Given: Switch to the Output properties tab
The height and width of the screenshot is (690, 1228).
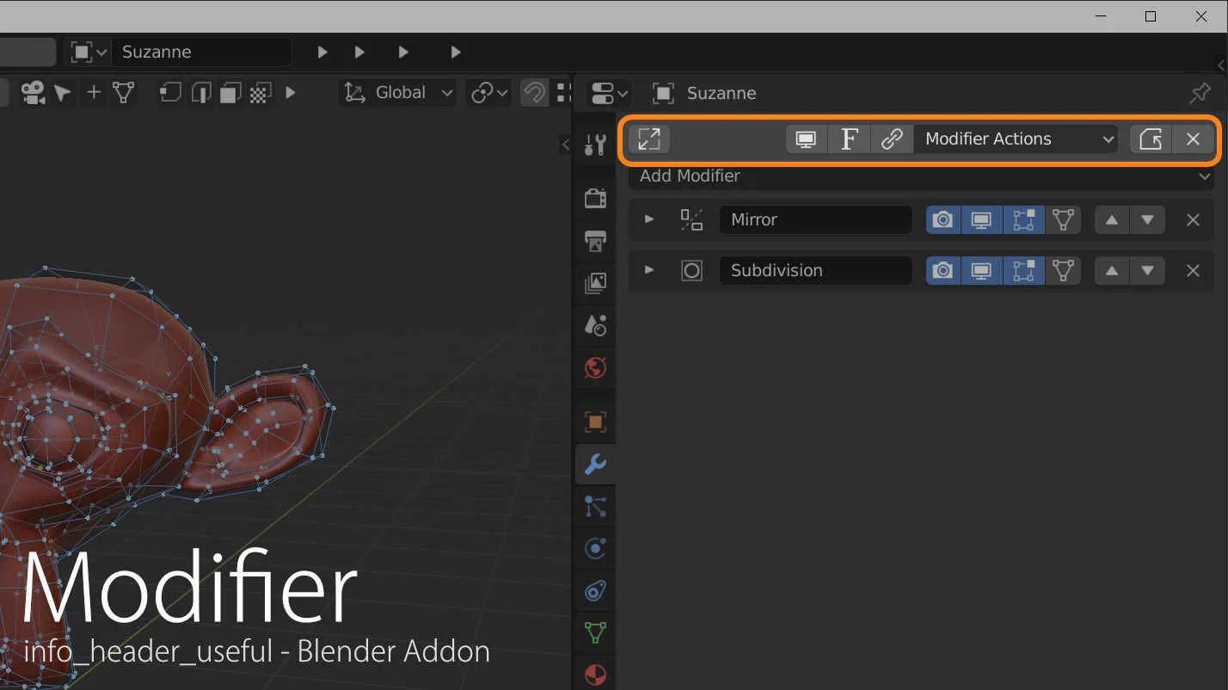Looking at the screenshot, I should [x=594, y=242].
